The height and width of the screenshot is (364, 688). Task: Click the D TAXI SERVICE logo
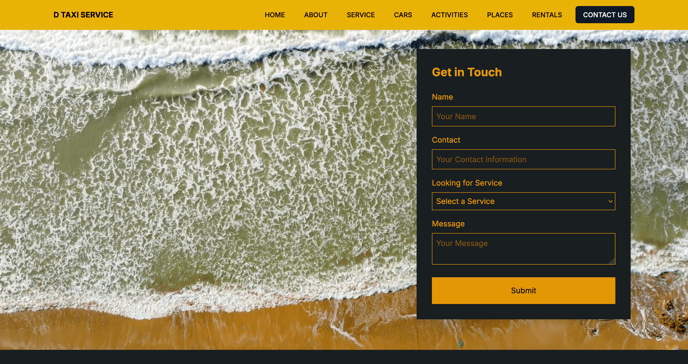pos(83,15)
